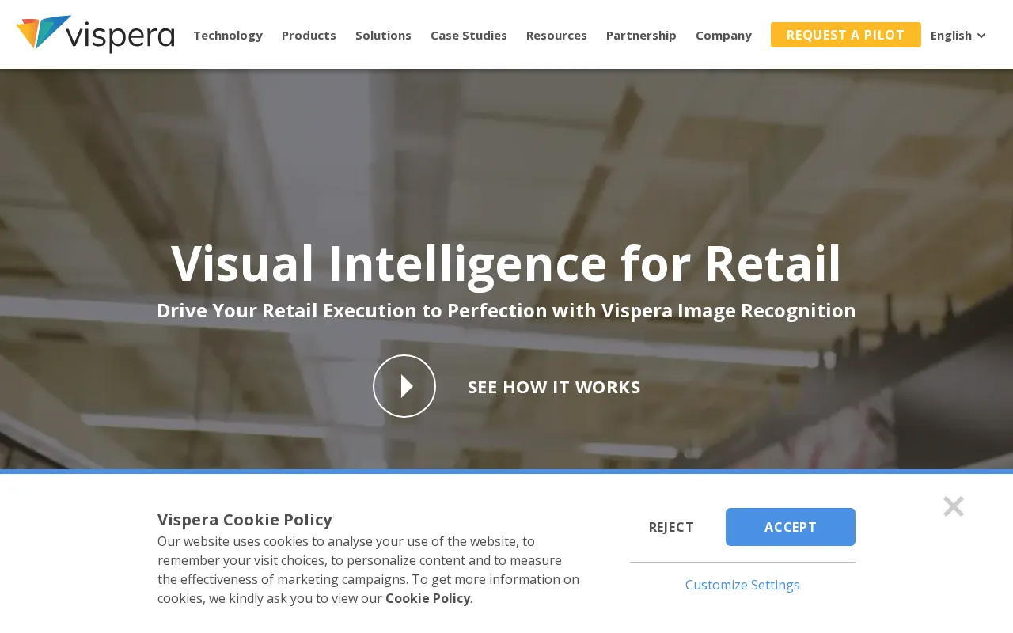This screenshot has width=1013, height=633.
Task: Click the 'Visual Intelligence for Retail' heading
Action: coord(506,263)
